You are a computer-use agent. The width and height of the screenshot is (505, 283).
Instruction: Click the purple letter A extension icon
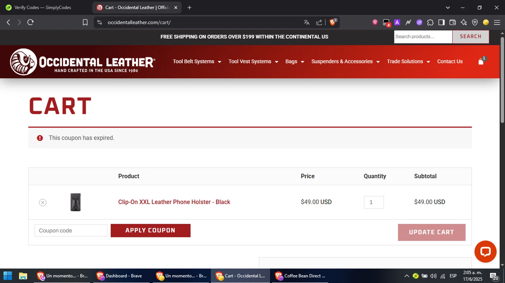point(397,22)
